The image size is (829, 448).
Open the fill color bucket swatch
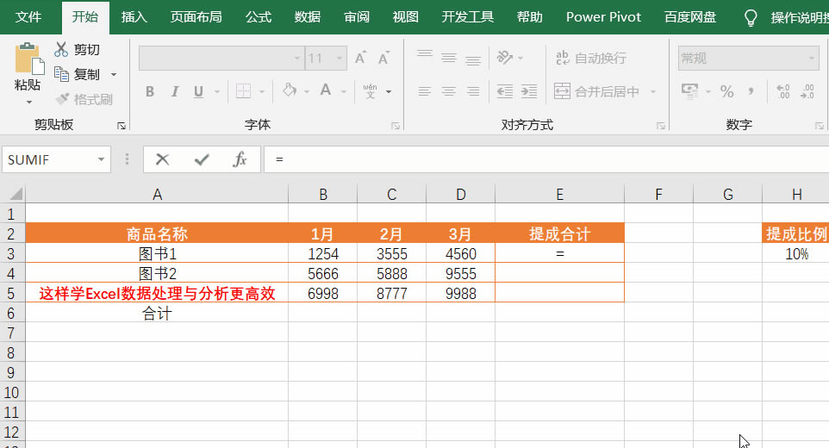(x=290, y=90)
